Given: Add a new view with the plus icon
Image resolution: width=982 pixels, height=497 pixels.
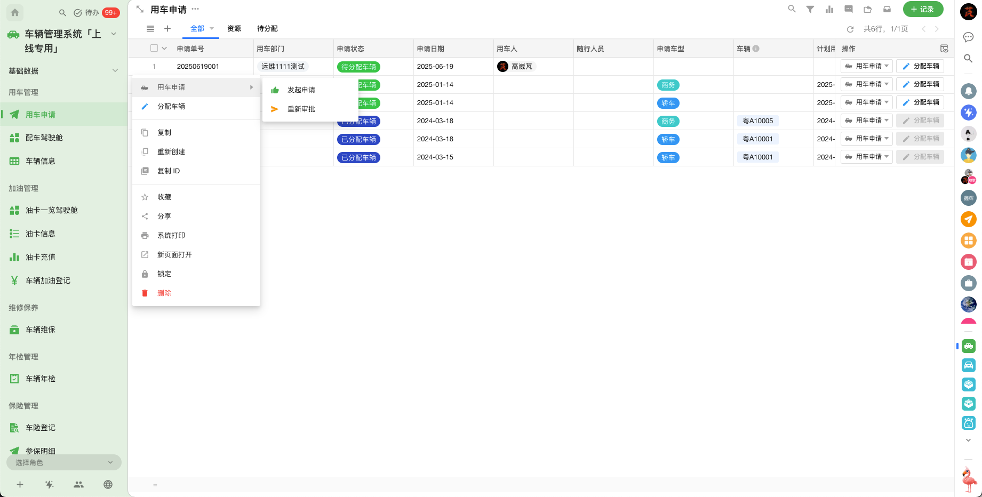Looking at the screenshot, I should 167,29.
